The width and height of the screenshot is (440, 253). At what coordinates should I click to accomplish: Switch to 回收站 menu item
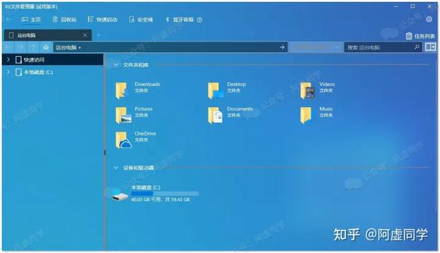point(65,19)
